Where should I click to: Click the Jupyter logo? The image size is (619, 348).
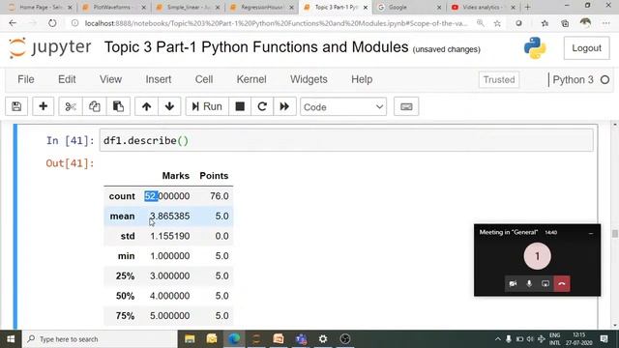click(x=50, y=47)
